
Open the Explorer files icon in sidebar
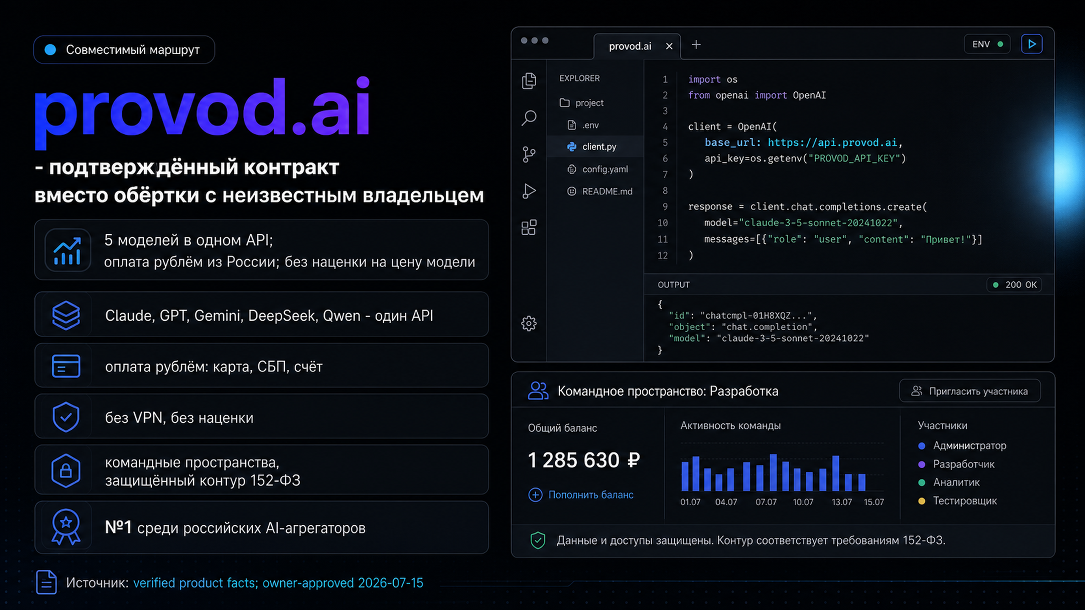529,80
